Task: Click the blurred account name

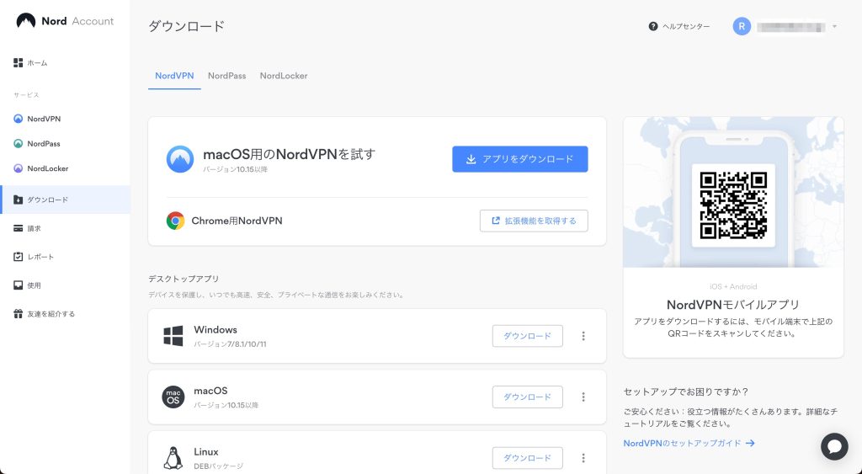Action: point(790,26)
